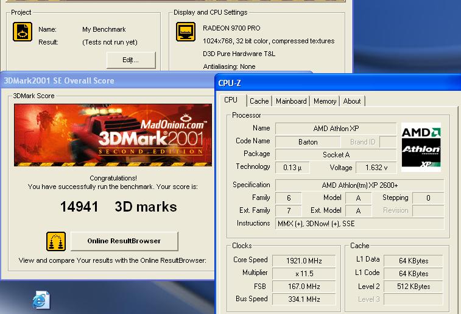Click the Specification field AMD Athlon(tm) XP 2600+
Screen dimensions: 461x314
pos(359,185)
